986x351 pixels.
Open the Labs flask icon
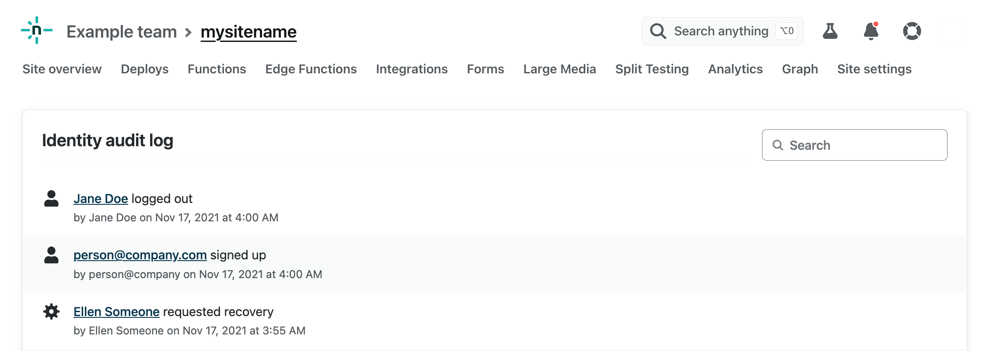(830, 31)
